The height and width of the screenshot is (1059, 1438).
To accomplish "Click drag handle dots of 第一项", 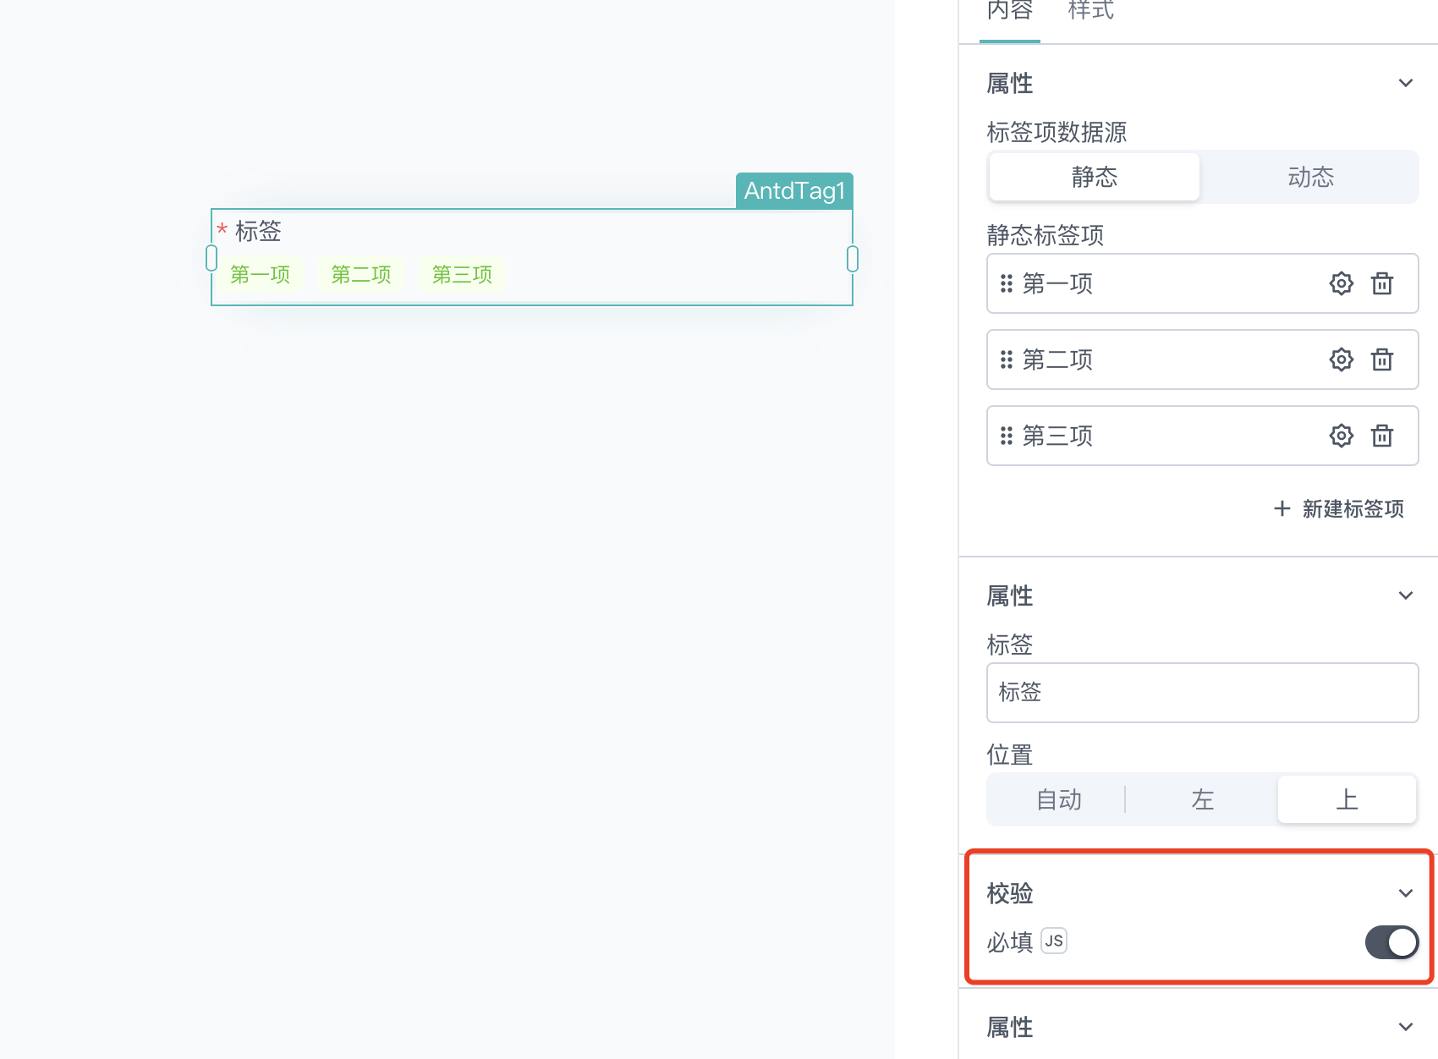I will click(1006, 283).
